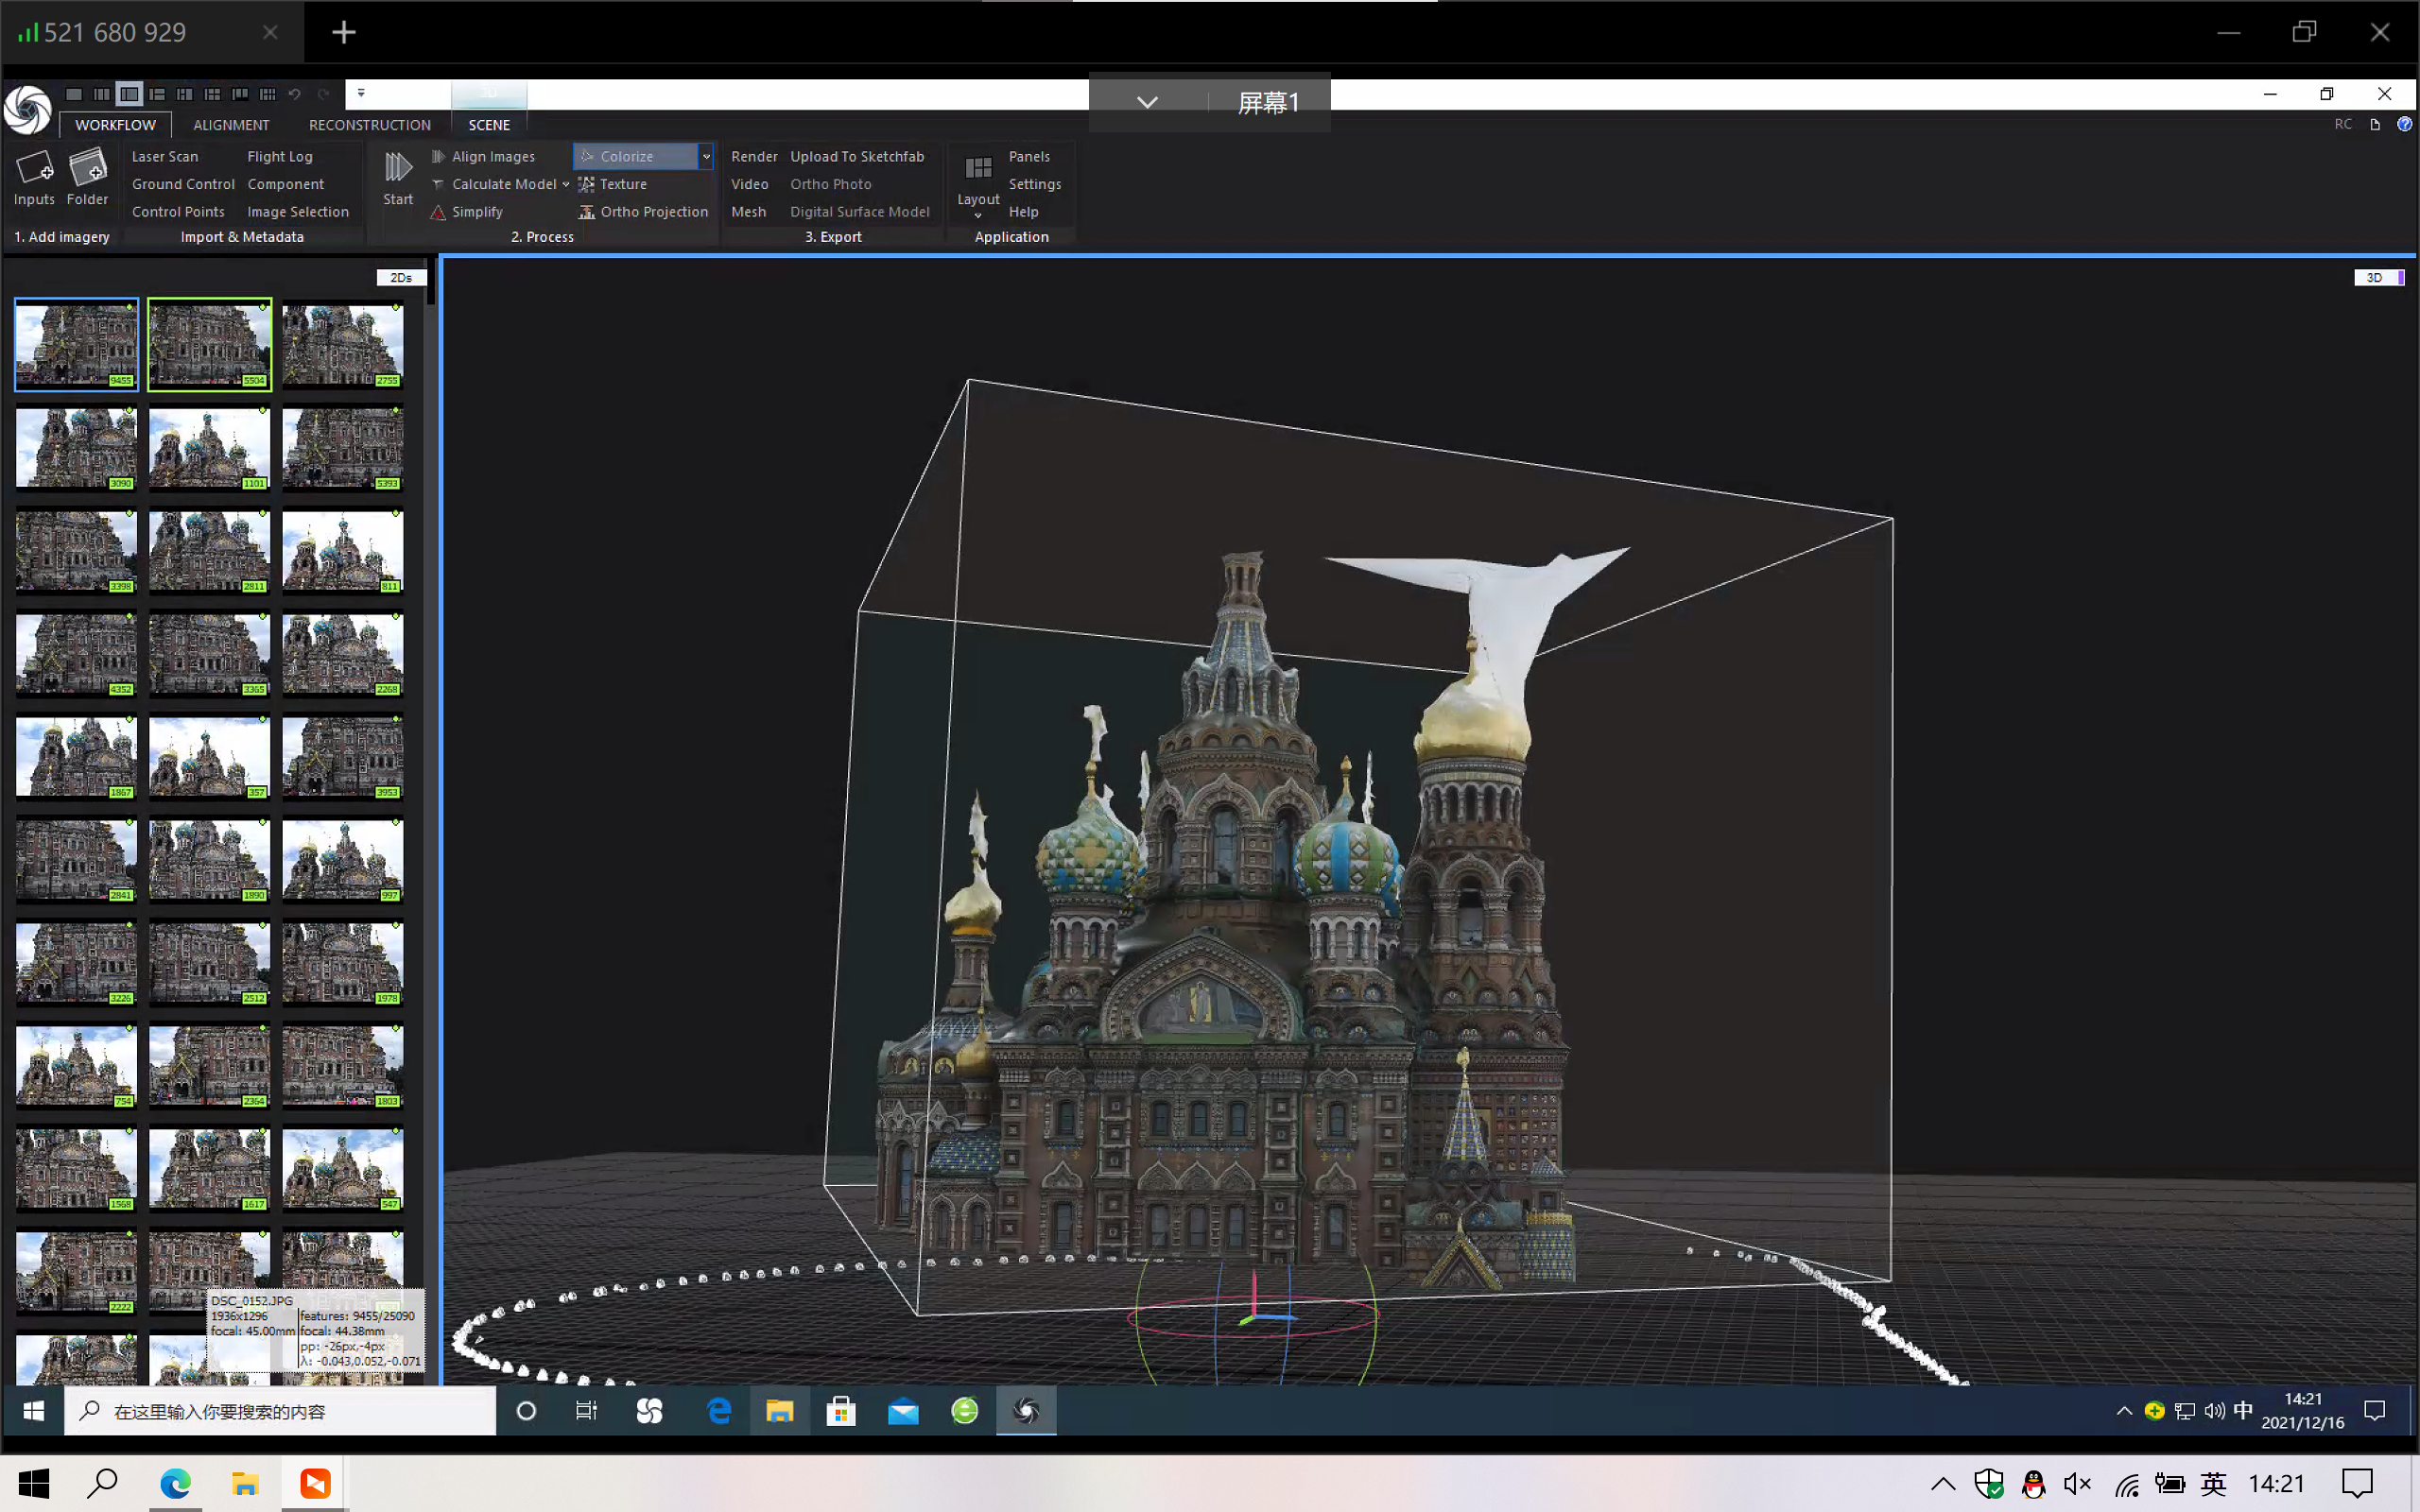
Task: Click Render in the Export group
Action: point(754,156)
